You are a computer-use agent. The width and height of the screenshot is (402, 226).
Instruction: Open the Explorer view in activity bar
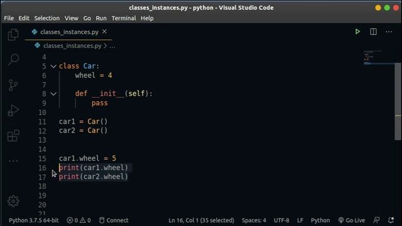click(x=13, y=35)
